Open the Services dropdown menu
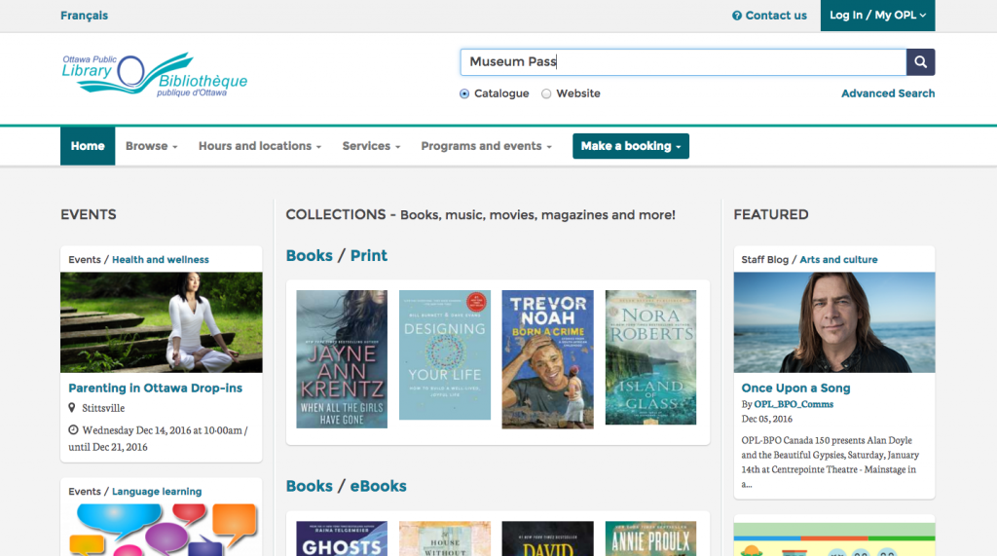997x556 pixels. (x=371, y=146)
